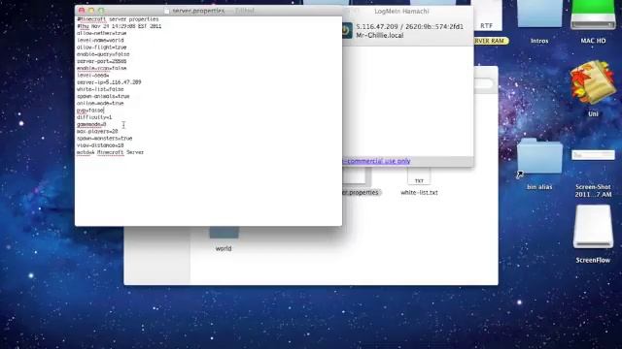Click the 'server-port=25565' line
The width and height of the screenshot is (622, 349).
point(101,61)
